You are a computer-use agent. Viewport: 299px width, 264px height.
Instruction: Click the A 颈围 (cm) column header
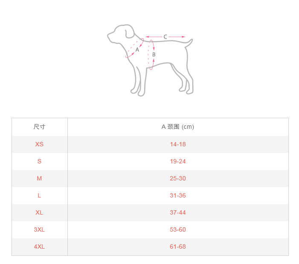pos(178,127)
